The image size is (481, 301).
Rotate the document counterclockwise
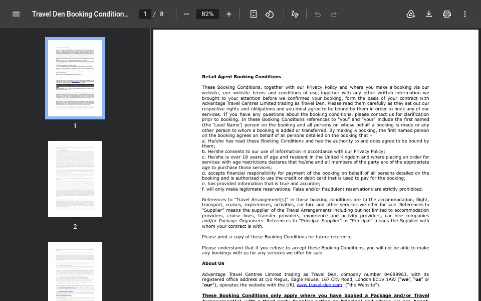pos(270,14)
